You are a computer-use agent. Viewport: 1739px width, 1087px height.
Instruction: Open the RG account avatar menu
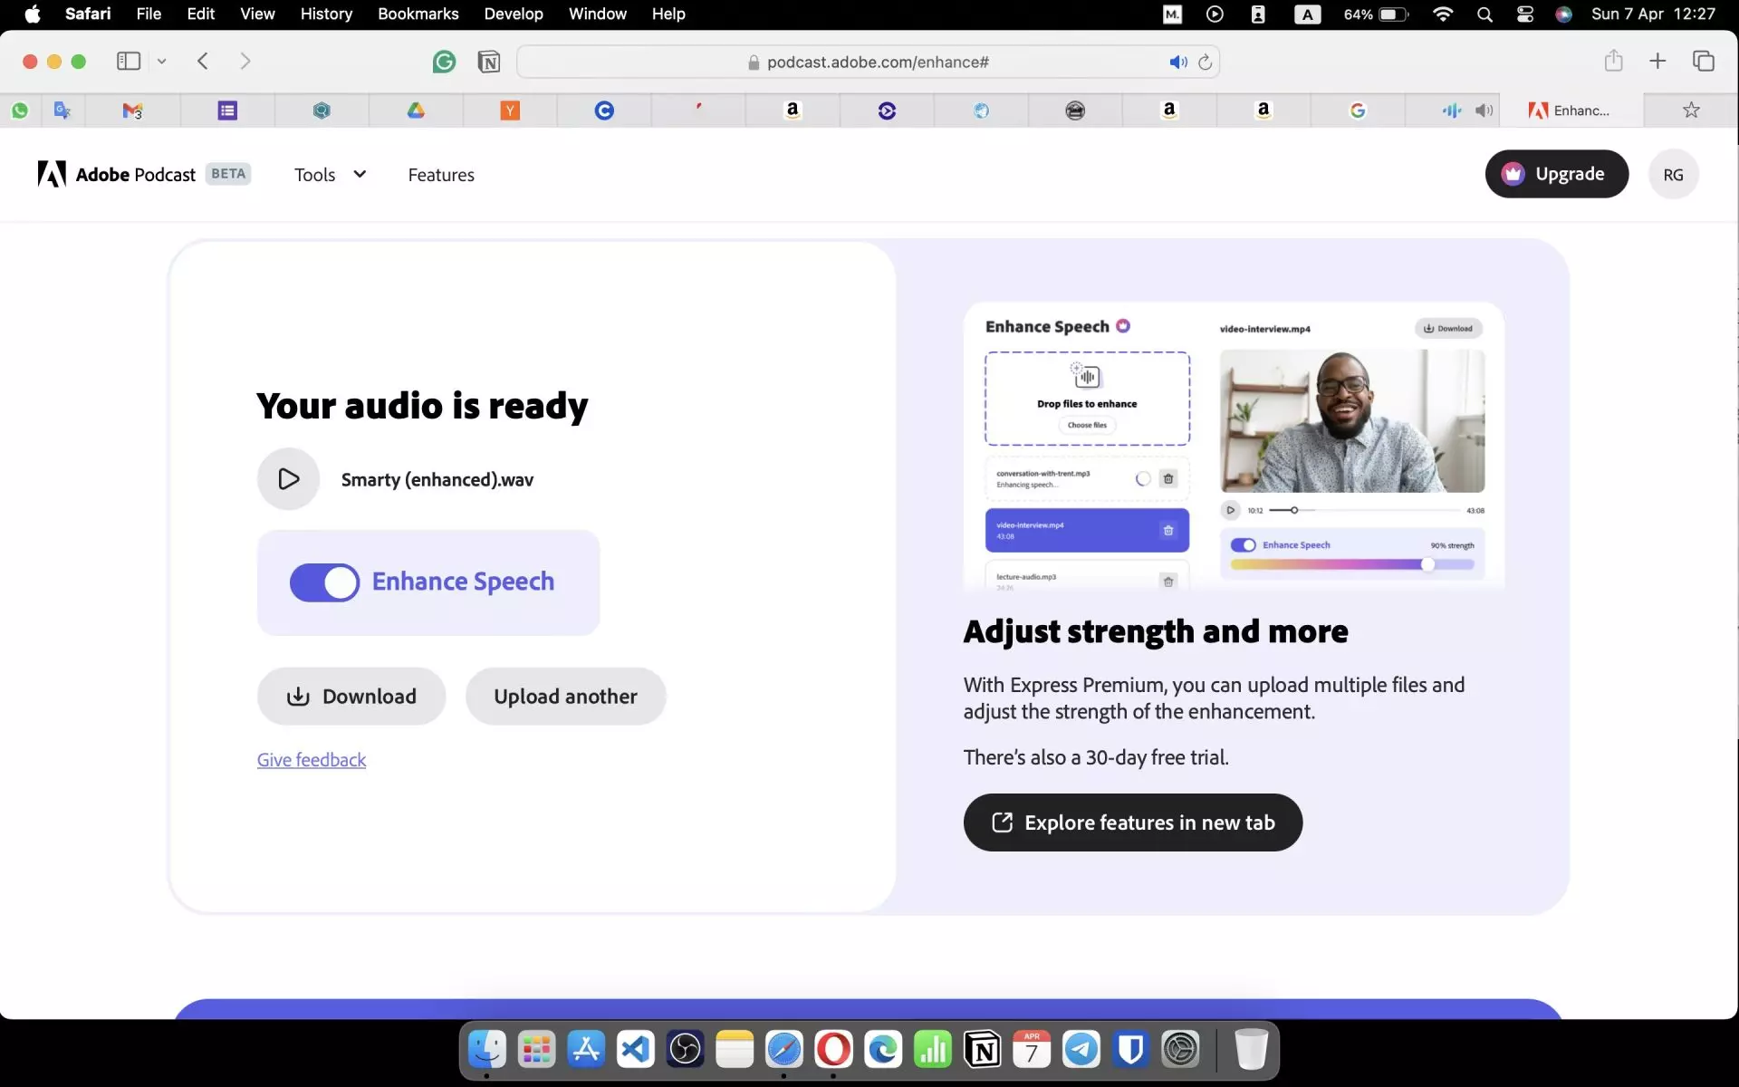pos(1673,175)
